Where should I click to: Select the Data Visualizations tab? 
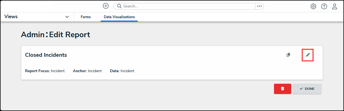pyautogui.click(x=119, y=17)
